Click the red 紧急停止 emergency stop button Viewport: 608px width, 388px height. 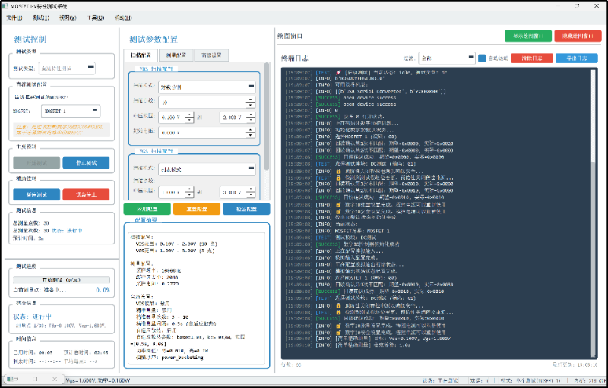(x=86, y=194)
